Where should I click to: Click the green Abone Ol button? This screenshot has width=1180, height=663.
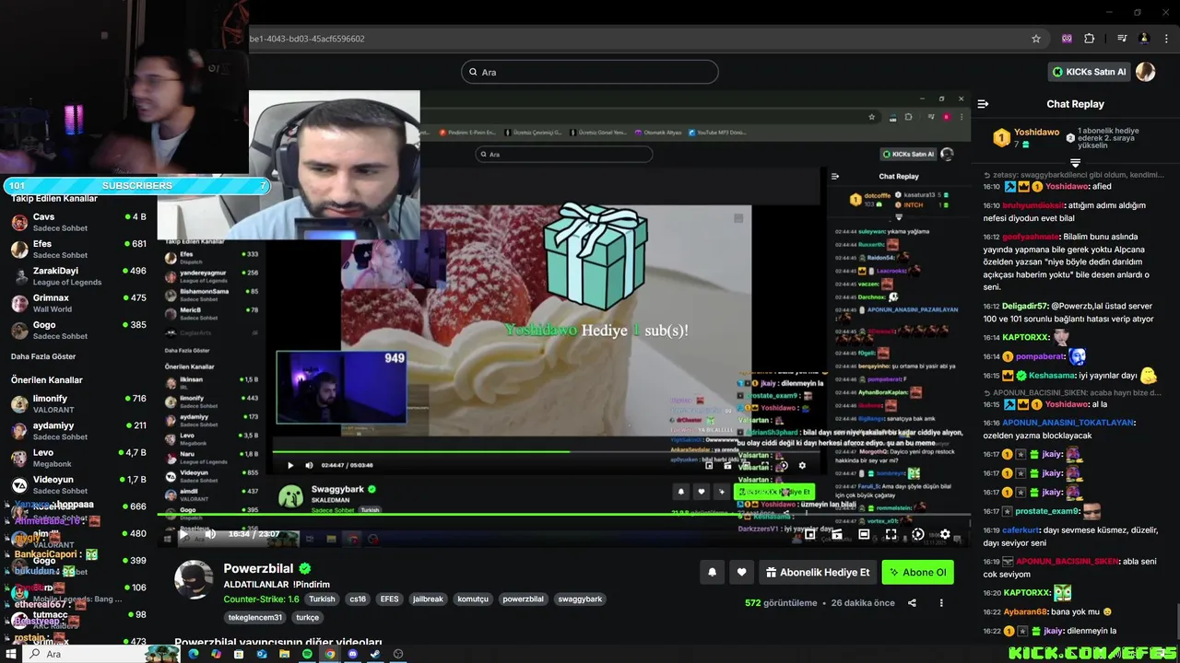click(x=917, y=572)
